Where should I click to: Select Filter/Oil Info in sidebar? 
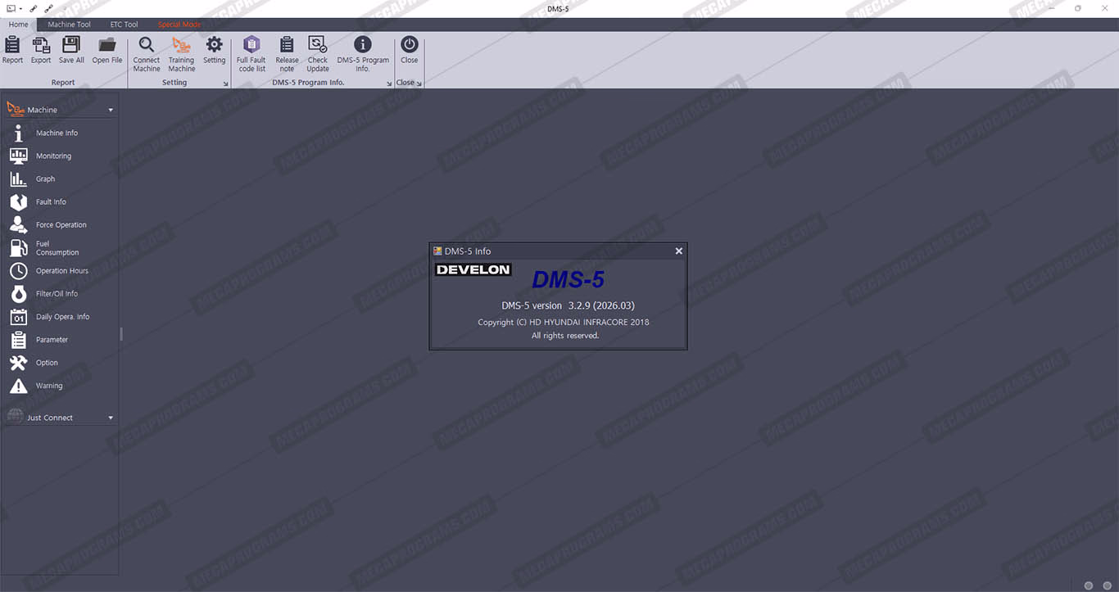coord(57,293)
